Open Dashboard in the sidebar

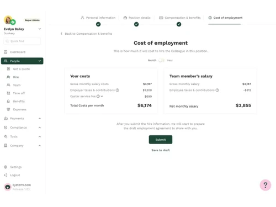[18, 52]
